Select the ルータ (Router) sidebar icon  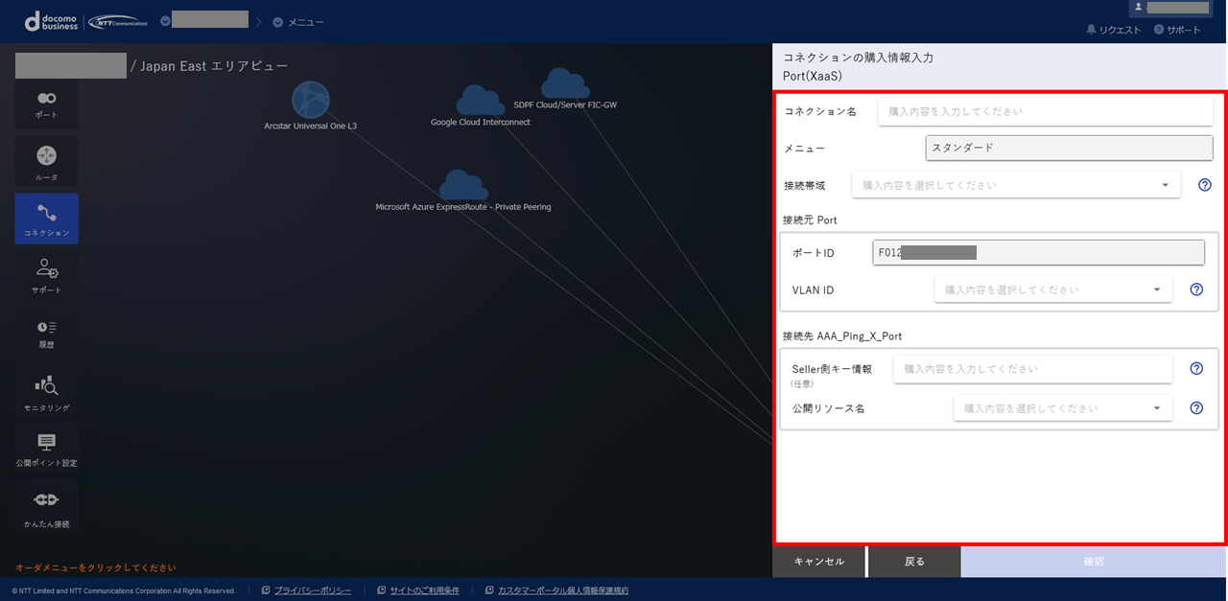click(x=46, y=160)
